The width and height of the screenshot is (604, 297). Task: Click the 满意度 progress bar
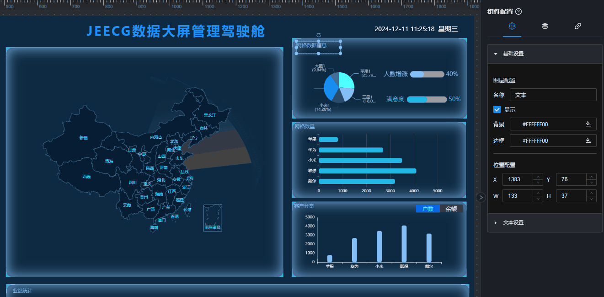[427, 99]
